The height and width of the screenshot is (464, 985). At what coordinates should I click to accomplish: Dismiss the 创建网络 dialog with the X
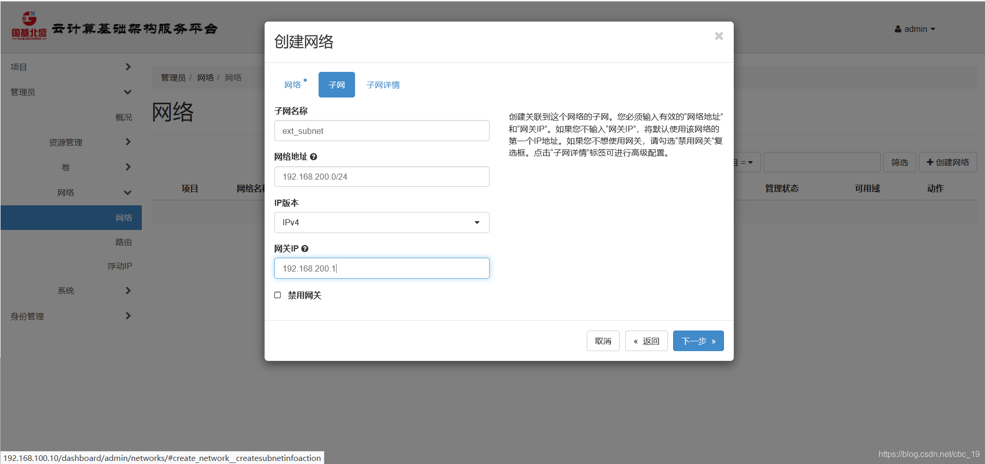[718, 36]
